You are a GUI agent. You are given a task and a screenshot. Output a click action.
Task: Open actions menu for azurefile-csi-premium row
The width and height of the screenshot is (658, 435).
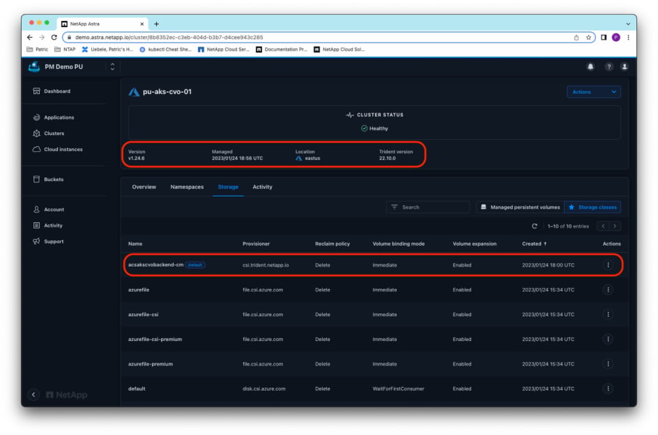pyautogui.click(x=608, y=339)
